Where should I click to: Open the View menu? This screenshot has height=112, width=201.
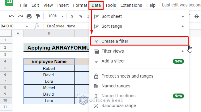coord(48,5)
